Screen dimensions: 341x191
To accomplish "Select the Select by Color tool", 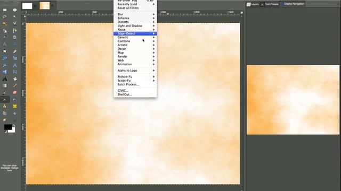I will pyautogui.click(x=5, y=23).
